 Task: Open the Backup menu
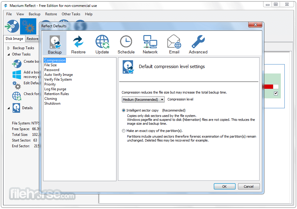tap(34, 14)
